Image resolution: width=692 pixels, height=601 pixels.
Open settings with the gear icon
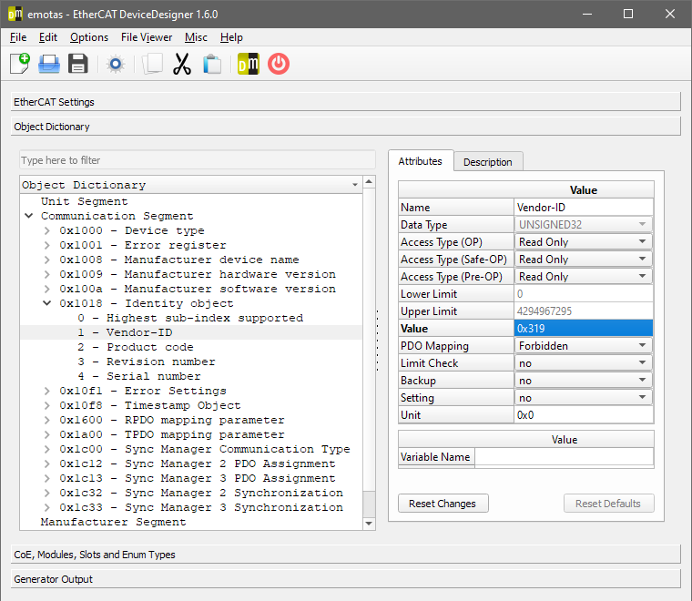click(x=115, y=64)
